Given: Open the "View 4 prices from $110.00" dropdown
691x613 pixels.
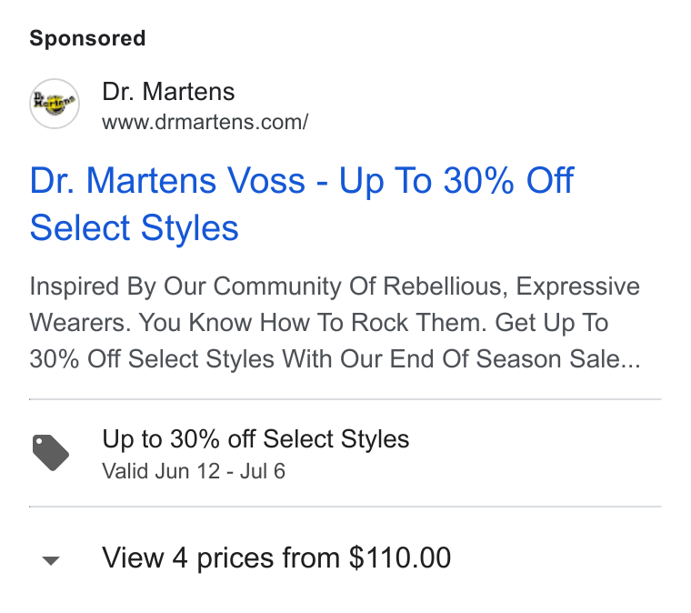Looking at the screenshot, I should [276, 558].
